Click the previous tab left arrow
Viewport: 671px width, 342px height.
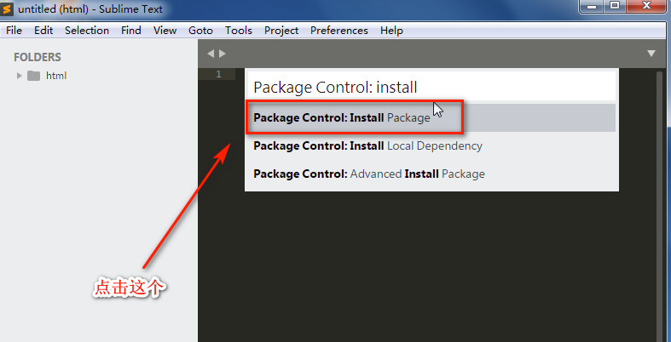211,54
